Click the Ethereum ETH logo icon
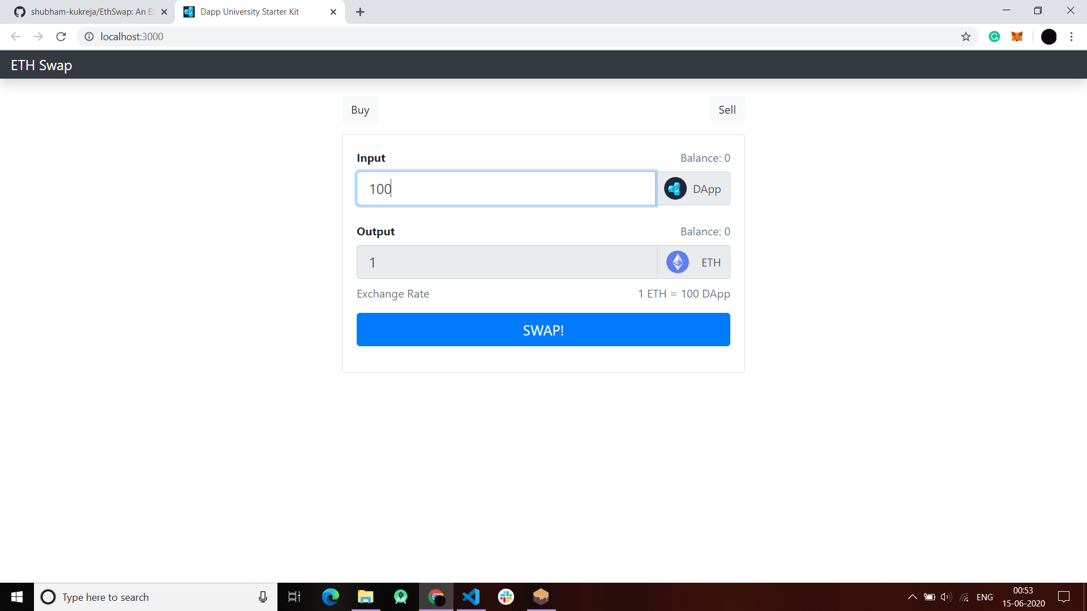 tap(677, 262)
